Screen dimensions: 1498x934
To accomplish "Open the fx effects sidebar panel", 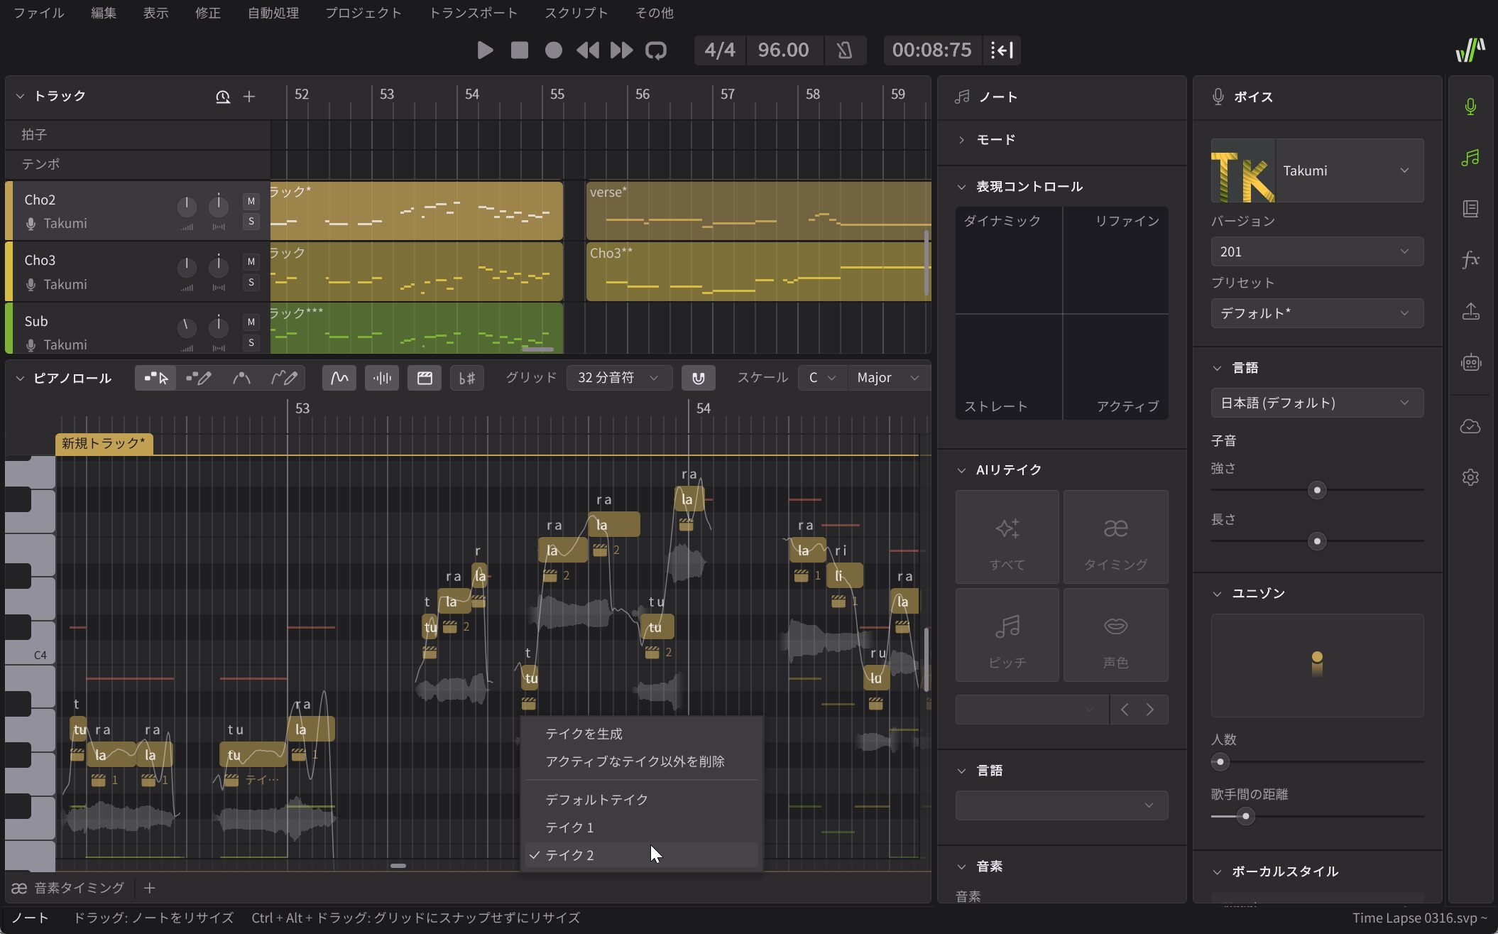I will tap(1470, 260).
